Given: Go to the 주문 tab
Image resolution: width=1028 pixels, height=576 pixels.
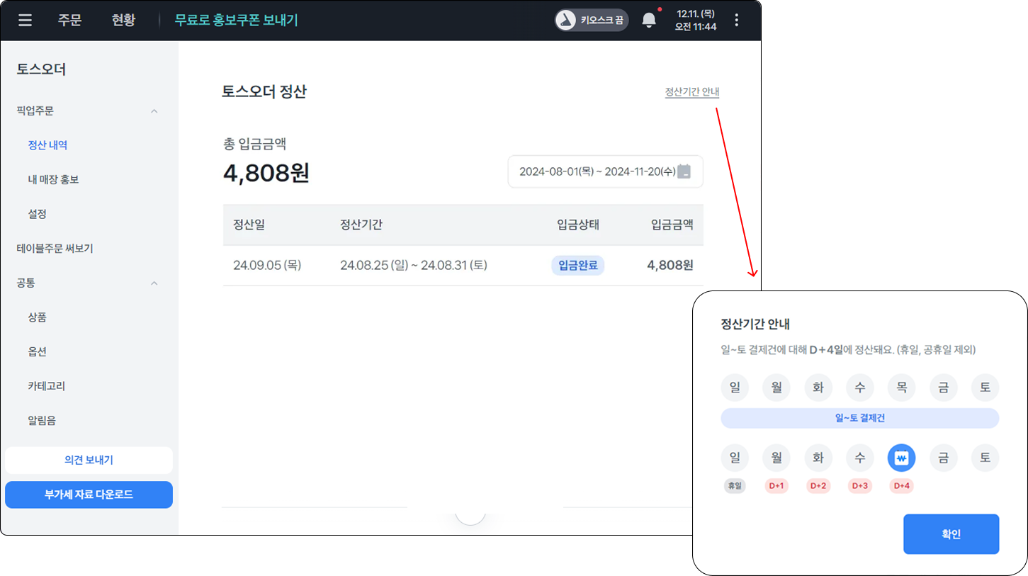Looking at the screenshot, I should coord(69,20).
